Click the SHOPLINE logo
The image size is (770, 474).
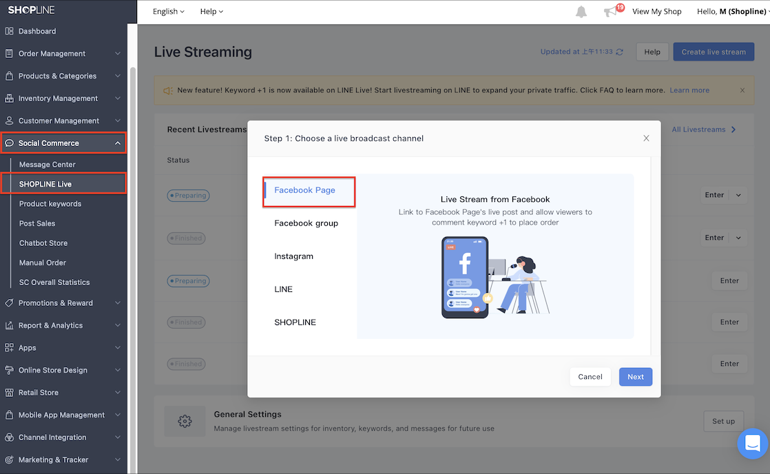pyautogui.click(x=32, y=10)
